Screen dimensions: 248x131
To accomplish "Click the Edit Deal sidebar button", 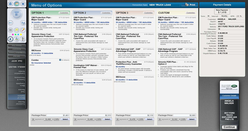I will coord(17,56).
